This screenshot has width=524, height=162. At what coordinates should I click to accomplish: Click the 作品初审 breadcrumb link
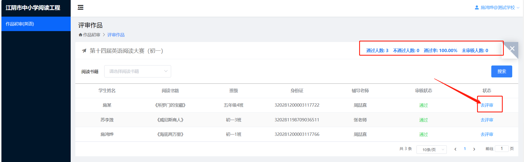point(92,35)
